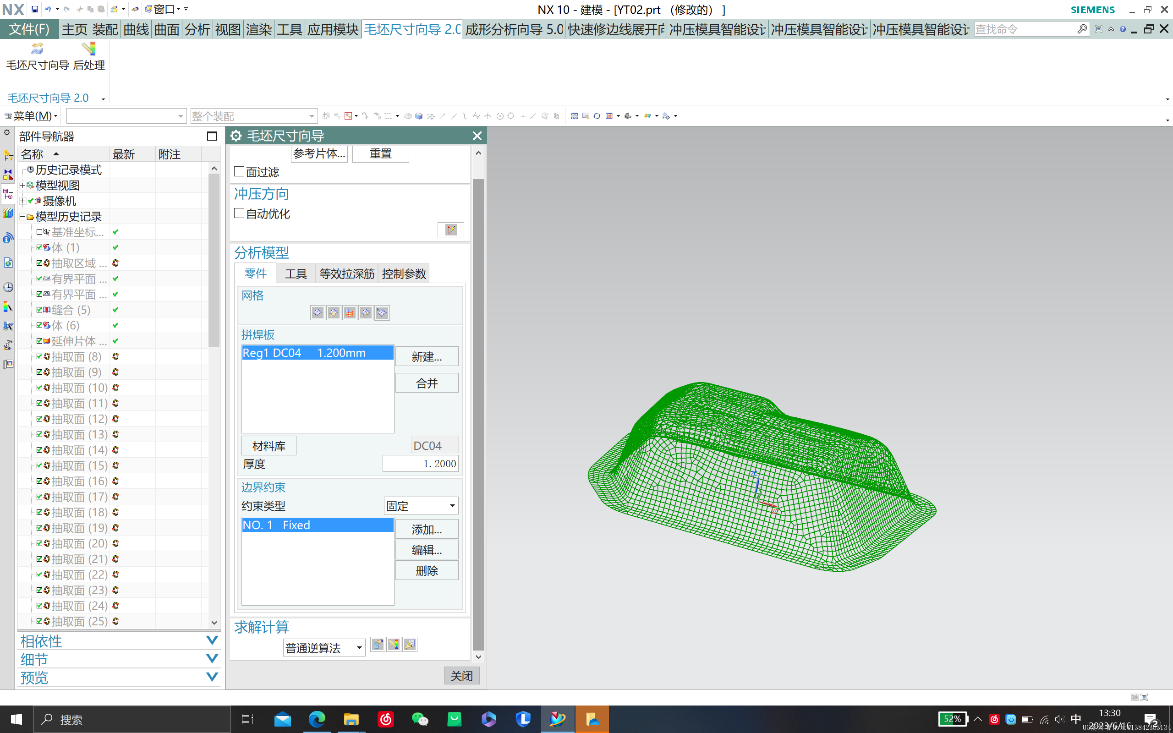1173x733 pixels.
Task: Collapse the 模型历史记录 tree node
Action: point(22,216)
